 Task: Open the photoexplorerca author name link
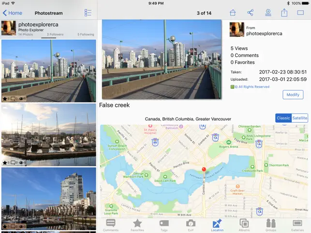tap(264, 33)
